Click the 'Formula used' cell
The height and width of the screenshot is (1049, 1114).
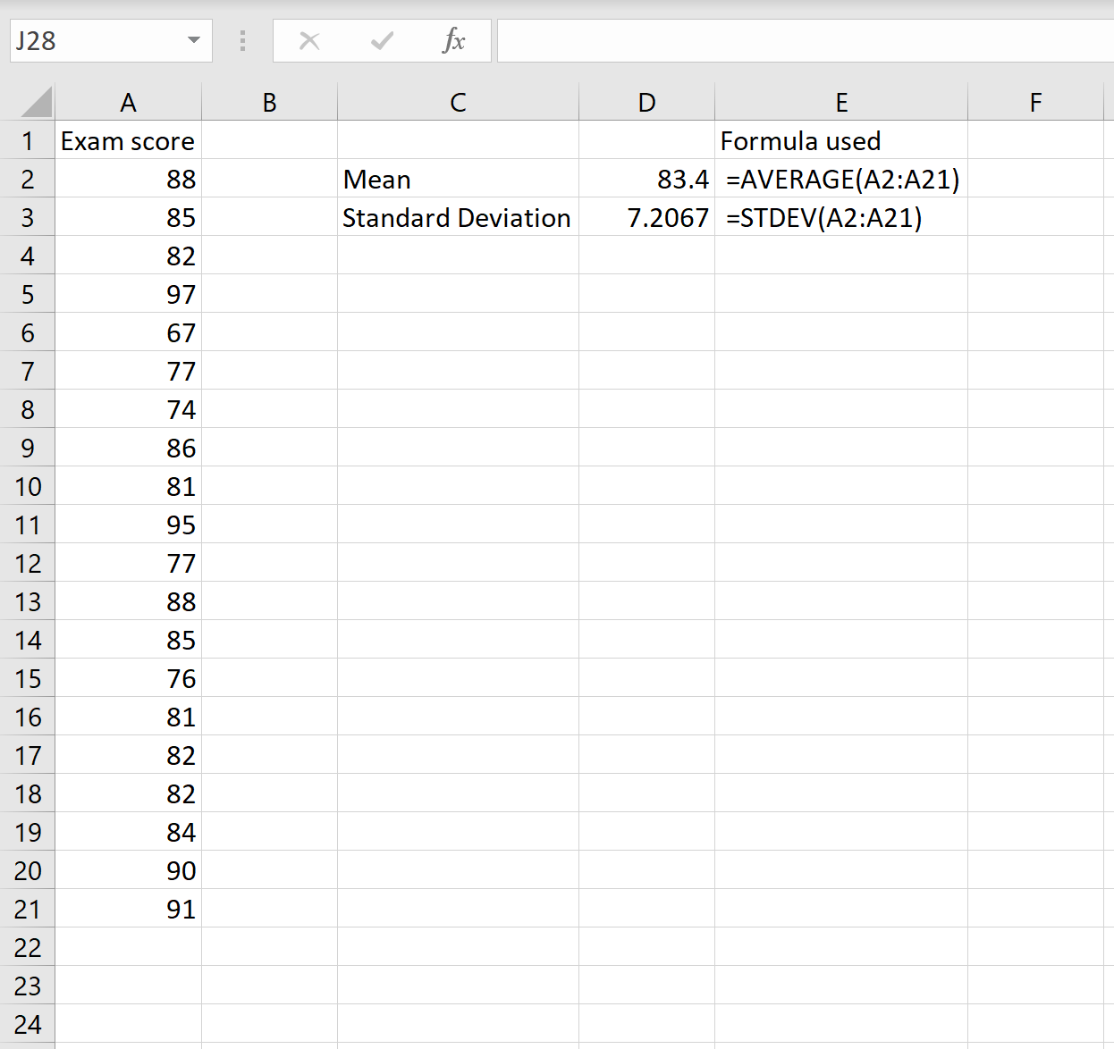(x=842, y=141)
